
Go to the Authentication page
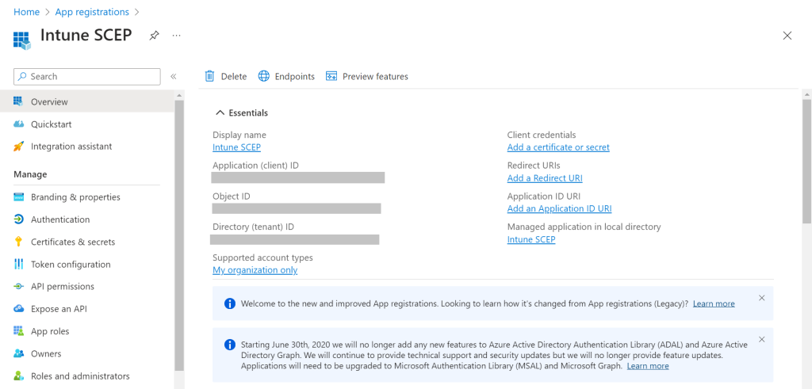pos(87,219)
